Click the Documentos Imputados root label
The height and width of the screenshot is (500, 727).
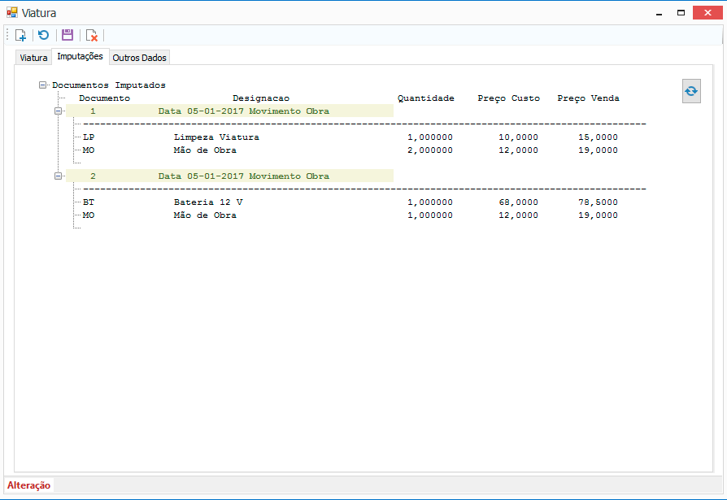[x=109, y=85]
